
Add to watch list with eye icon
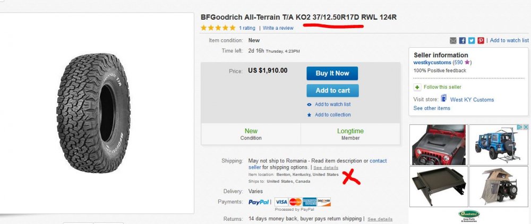329,104
